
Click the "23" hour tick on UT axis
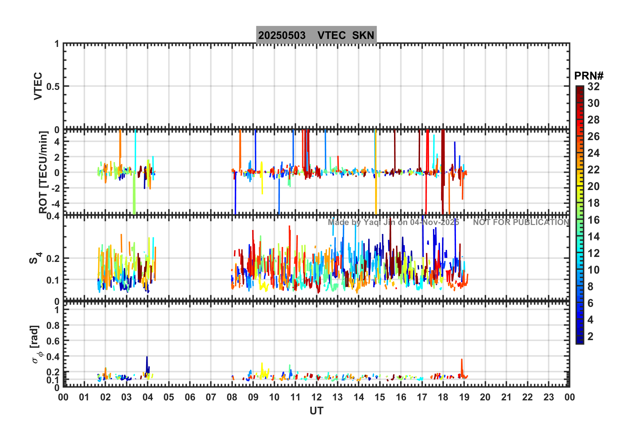tap(548, 397)
